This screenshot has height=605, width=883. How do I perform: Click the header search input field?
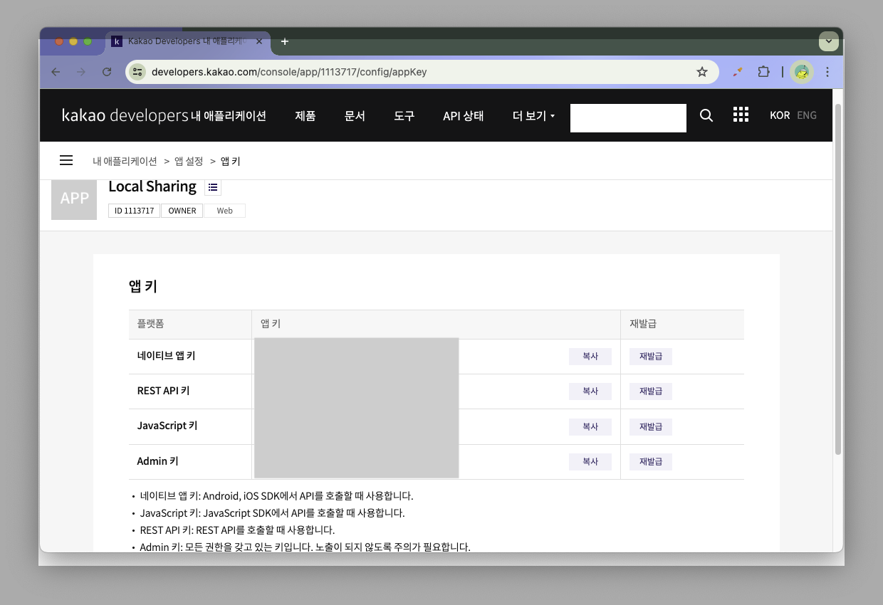tap(628, 118)
